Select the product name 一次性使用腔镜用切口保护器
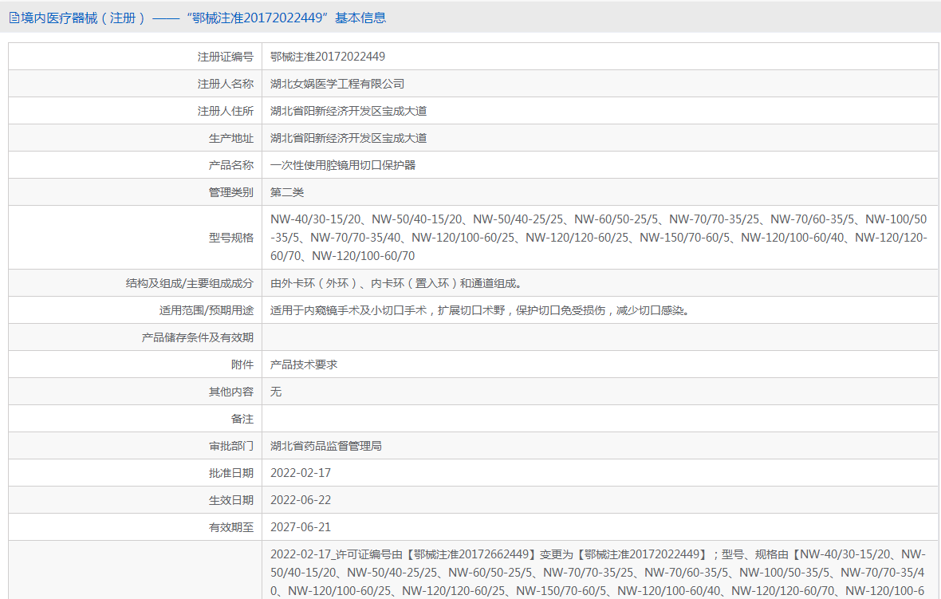This screenshot has width=941, height=599. point(343,165)
